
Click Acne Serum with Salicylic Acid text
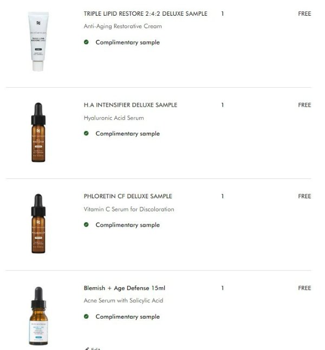tap(123, 301)
